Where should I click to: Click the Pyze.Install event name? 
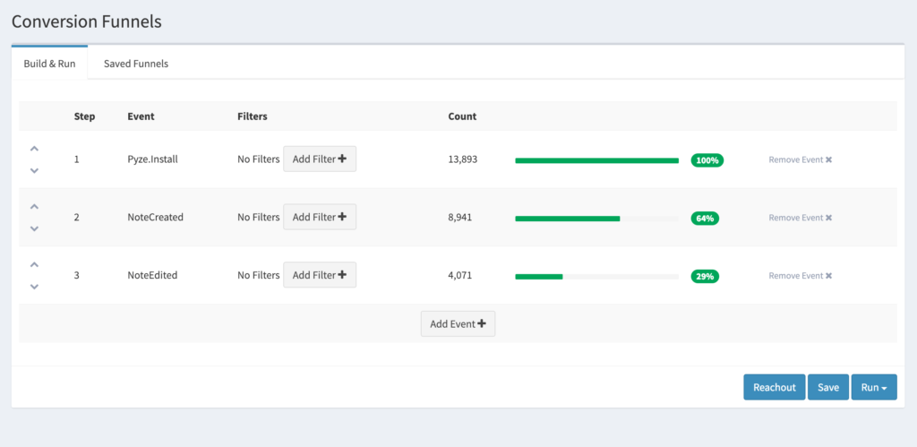pos(152,159)
